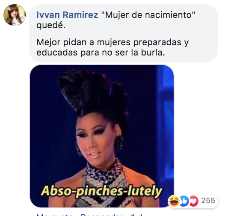
Task: Open the 1 d comment timestamp
Action: tap(136, 215)
